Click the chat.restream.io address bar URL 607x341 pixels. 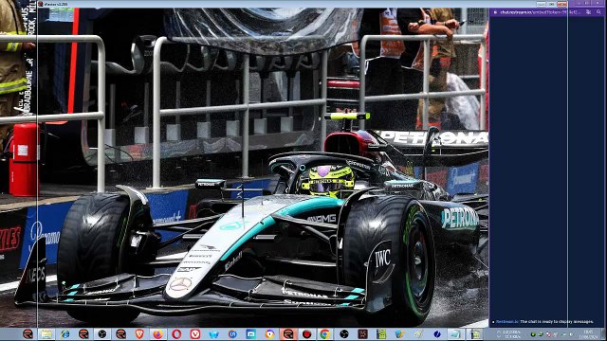pyautogui.click(x=540, y=12)
